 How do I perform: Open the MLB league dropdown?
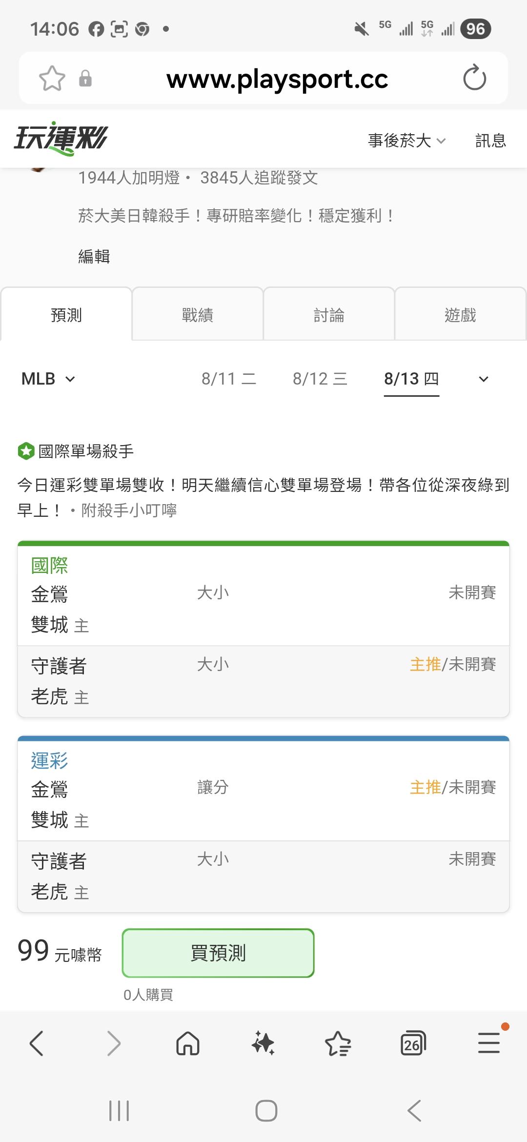48,379
